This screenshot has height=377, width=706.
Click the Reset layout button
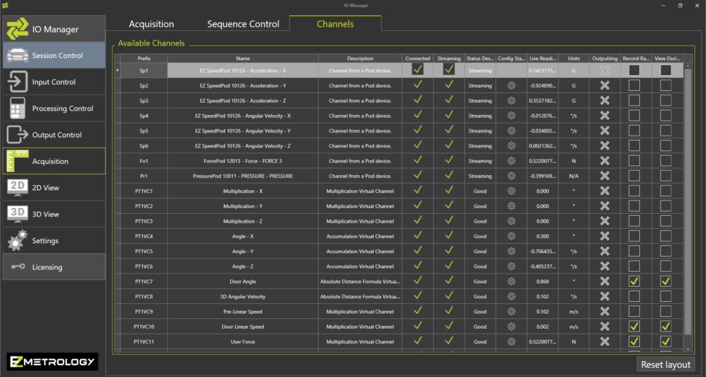pos(665,365)
